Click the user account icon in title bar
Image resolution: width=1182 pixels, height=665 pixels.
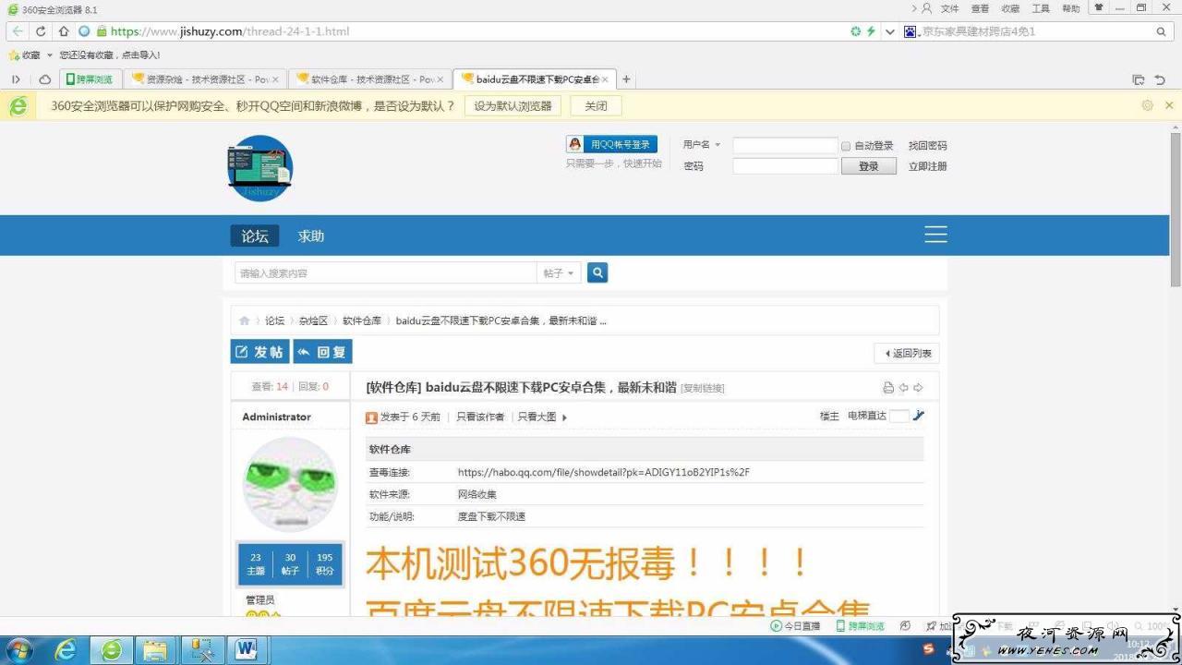[927, 8]
